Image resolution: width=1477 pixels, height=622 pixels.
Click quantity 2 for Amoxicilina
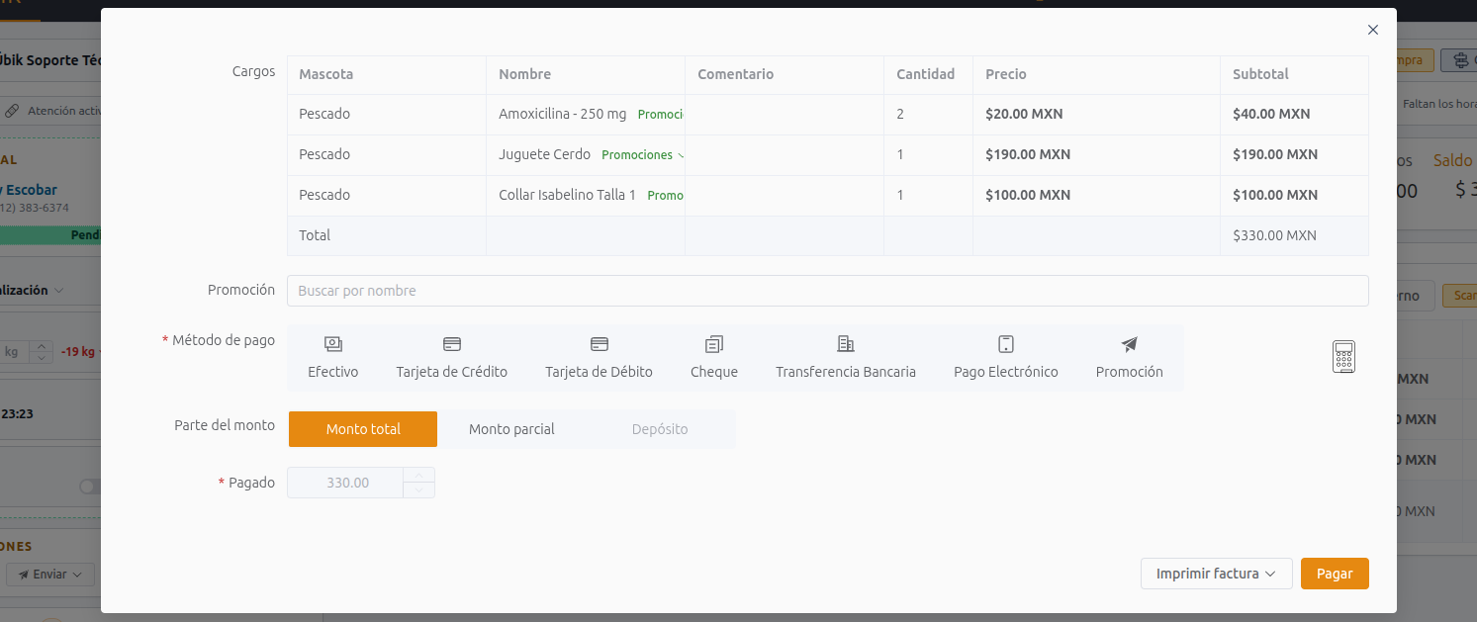[x=900, y=114]
